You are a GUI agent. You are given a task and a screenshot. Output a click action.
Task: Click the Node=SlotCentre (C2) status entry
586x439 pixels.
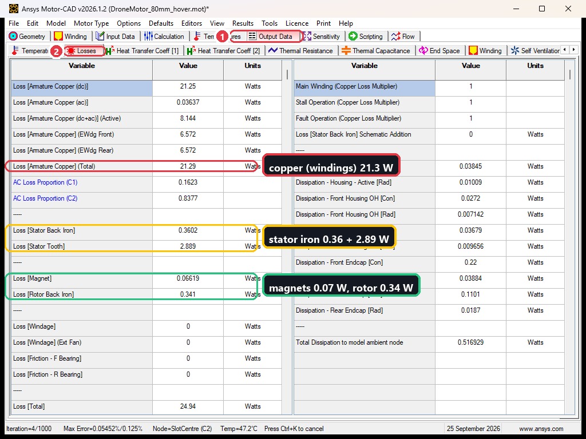(x=183, y=429)
